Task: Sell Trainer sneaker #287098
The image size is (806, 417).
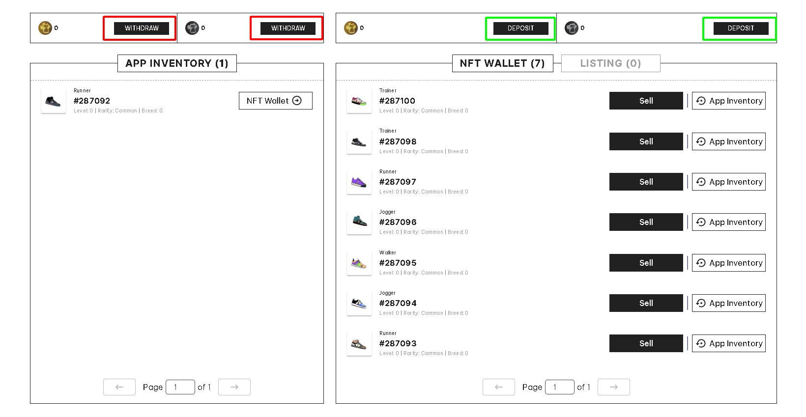Action: 646,141
